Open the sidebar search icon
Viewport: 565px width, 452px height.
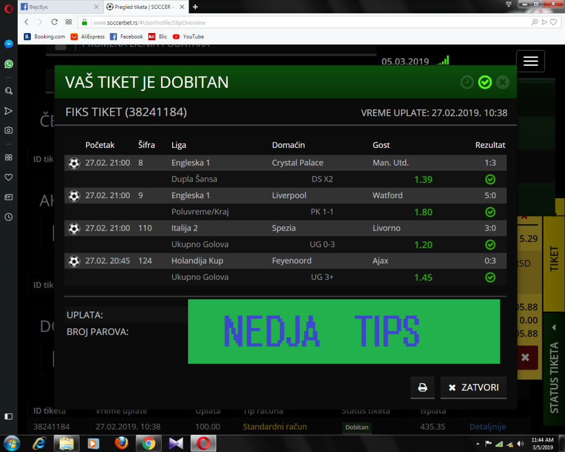9,91
